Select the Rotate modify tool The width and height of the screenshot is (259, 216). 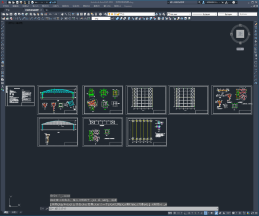[x=256, y=45]
